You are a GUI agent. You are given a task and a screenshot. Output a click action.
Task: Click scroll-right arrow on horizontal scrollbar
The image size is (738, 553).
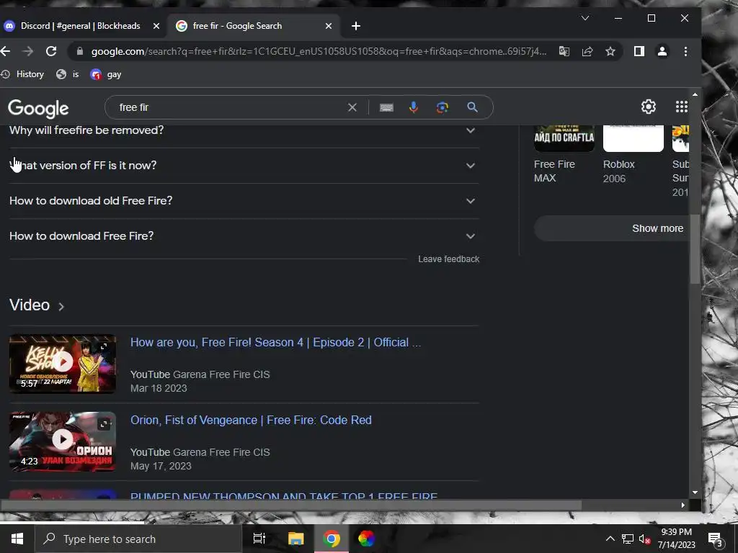point(683,505)
